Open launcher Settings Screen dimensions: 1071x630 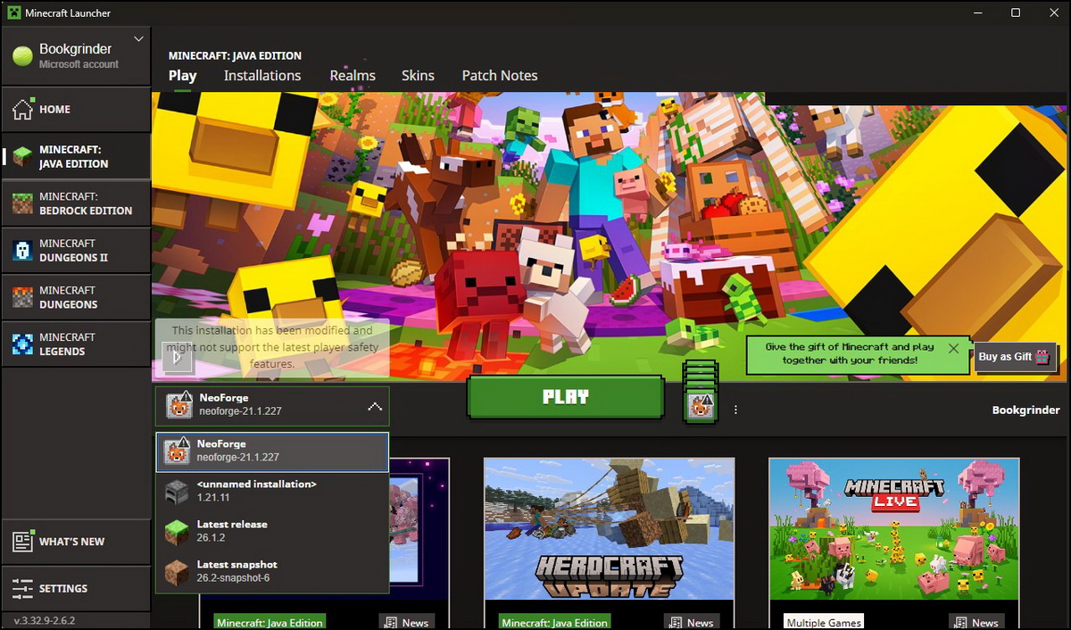pyautogui.click(x=76, y=589)
